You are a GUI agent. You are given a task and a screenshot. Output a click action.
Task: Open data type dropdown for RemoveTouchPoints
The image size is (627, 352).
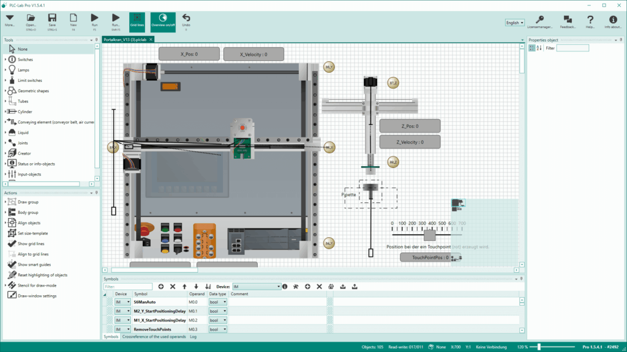coord(217,329)
